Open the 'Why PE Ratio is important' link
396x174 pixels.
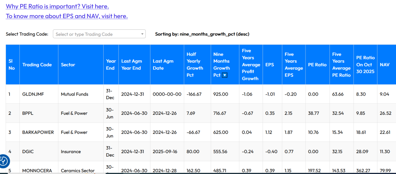pyautogui.click(x=57, y=6)
